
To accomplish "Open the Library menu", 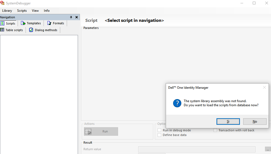I will pyautogui.click(x=7, y=11).
